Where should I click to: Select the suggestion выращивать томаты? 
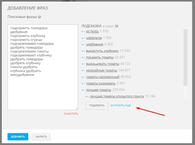[x=102, y=64]
